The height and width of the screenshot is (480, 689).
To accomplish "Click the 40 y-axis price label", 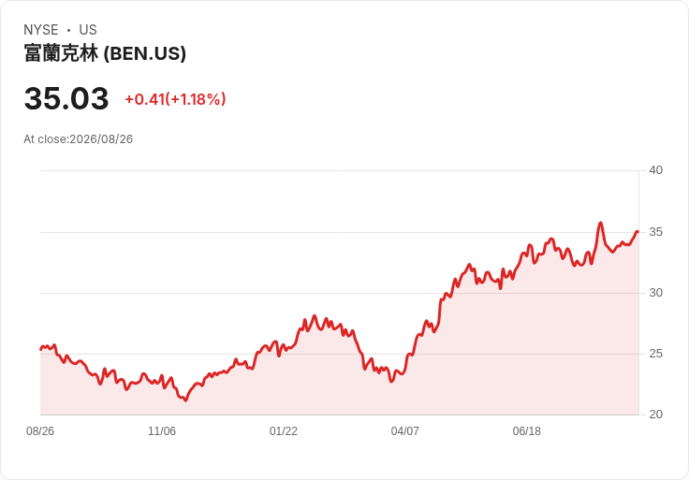I will pyautogui.click(x=655, y=170).
